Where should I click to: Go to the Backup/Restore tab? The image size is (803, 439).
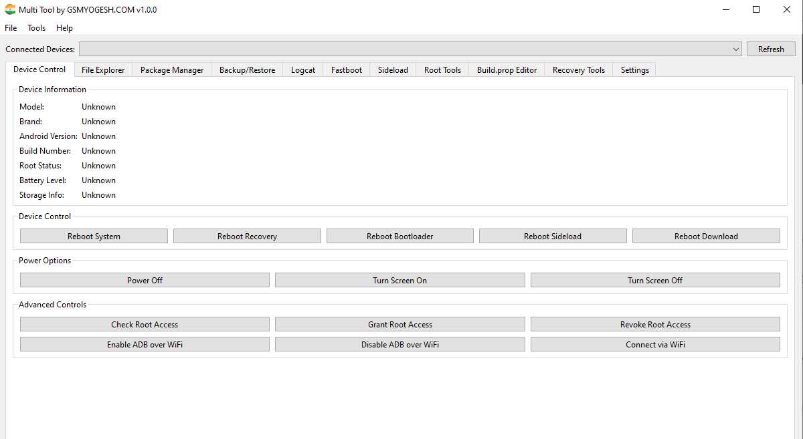pos(247,70)
